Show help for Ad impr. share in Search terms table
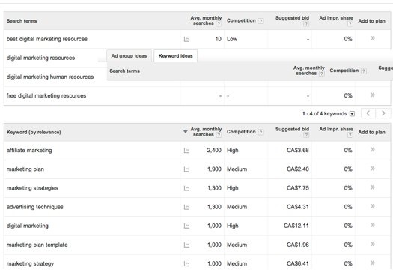Screen dimensions: 393x270 coord(350,24)
